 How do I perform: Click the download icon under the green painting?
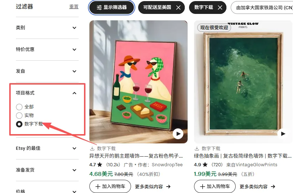point(197,149)
